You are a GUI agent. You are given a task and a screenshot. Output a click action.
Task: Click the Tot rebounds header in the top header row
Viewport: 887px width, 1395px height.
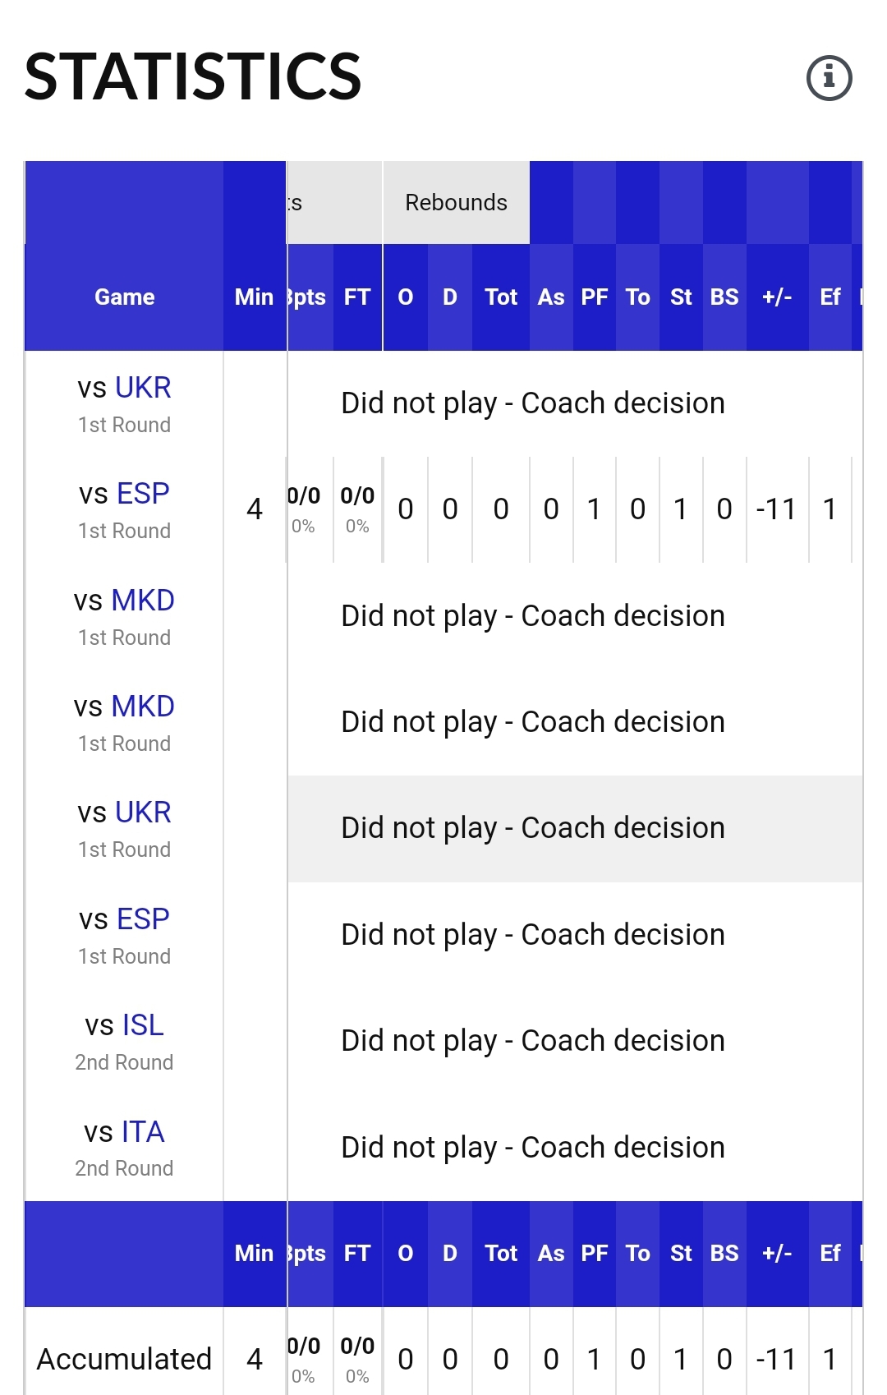tap(501, 297)
